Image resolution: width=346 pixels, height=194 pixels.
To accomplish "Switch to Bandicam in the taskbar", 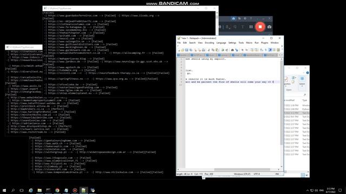I will click(75, 190).
